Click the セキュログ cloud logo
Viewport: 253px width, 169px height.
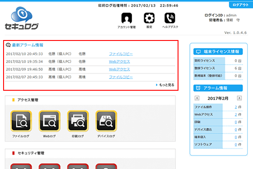click(22, 18)
